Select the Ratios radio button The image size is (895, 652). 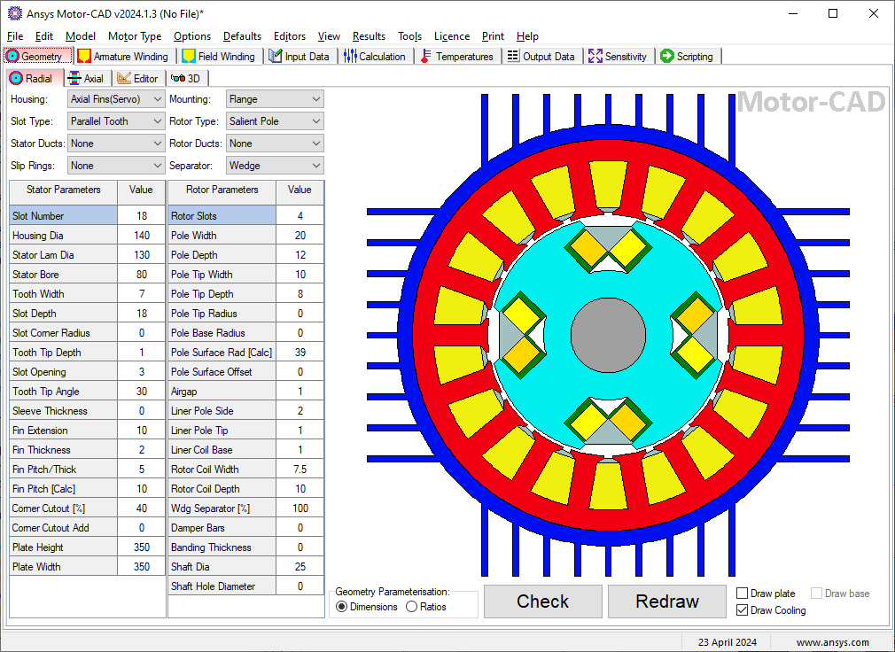click(411, 607)
